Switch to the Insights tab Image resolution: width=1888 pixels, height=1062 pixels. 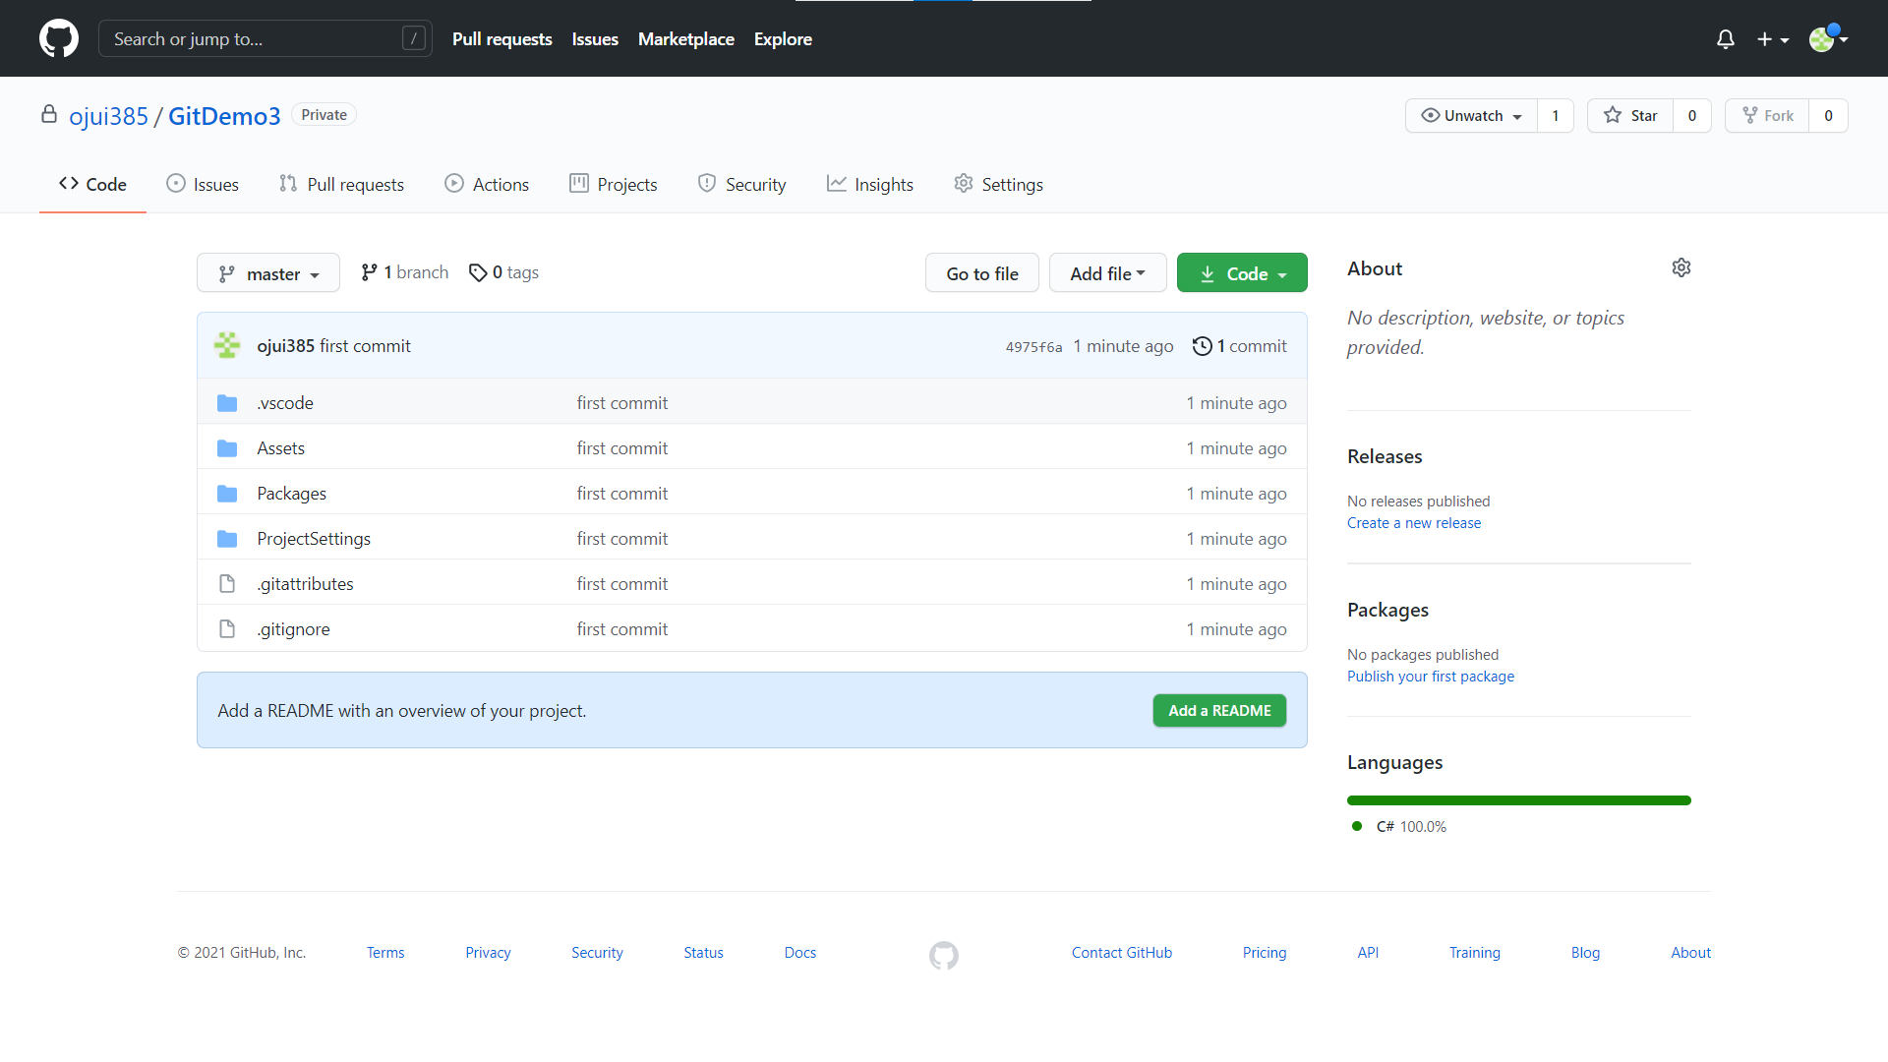pyautogui.click(x=870, y=185)
